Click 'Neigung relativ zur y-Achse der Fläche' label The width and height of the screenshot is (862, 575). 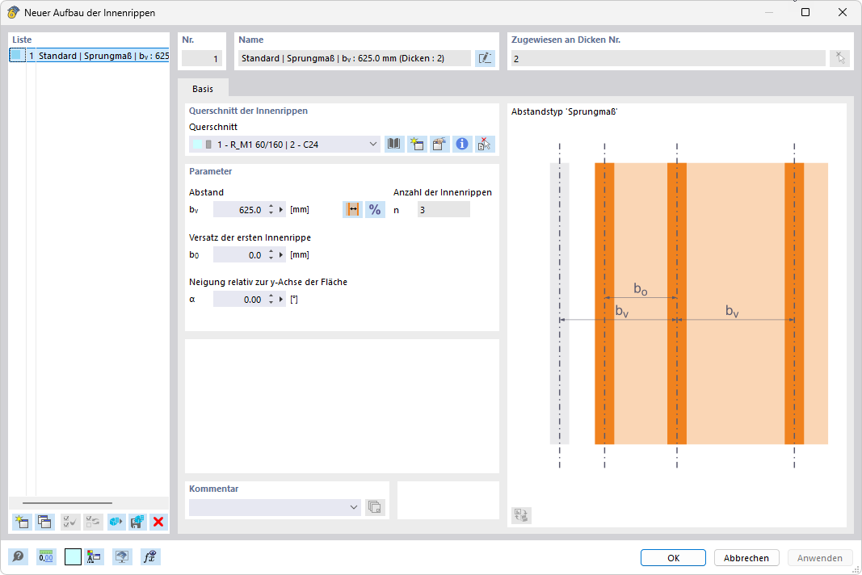[268, 282]
